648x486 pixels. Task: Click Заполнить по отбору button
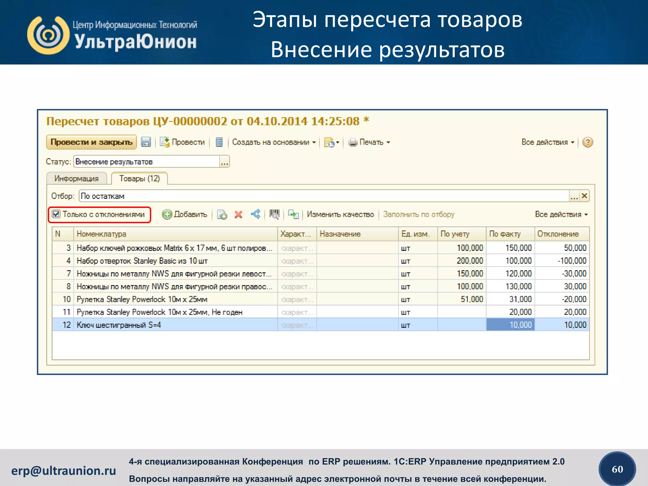click(x=419, y=214)
